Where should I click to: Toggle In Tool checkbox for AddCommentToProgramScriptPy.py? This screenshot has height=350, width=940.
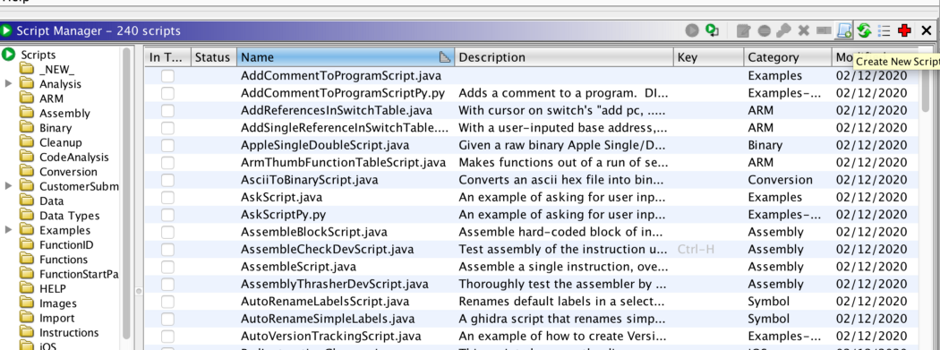tap(167, 93)
